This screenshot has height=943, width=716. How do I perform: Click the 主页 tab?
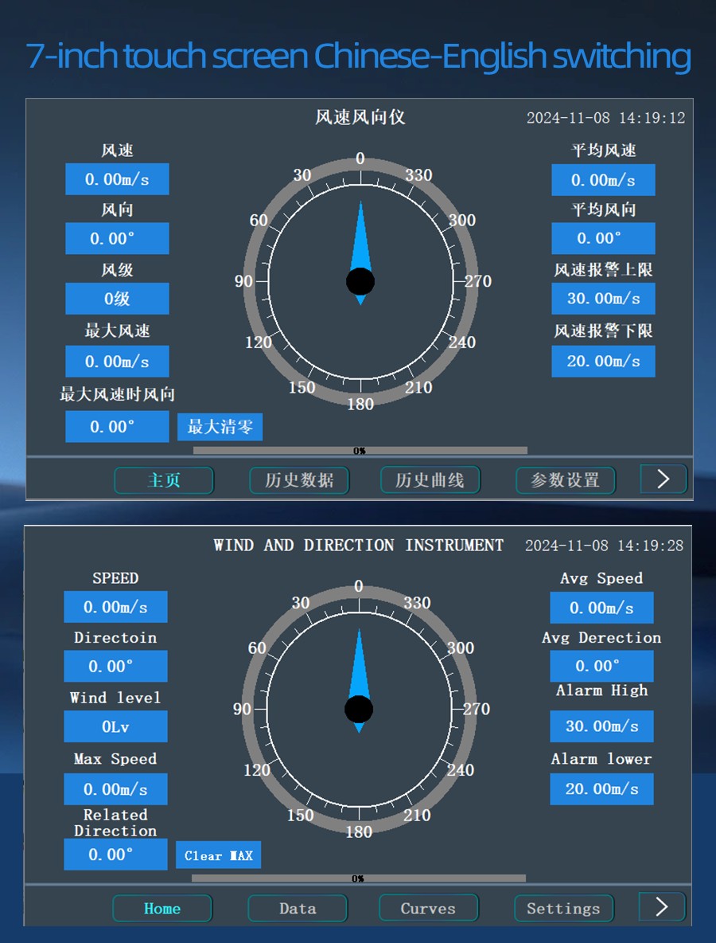tap(163, 480)
